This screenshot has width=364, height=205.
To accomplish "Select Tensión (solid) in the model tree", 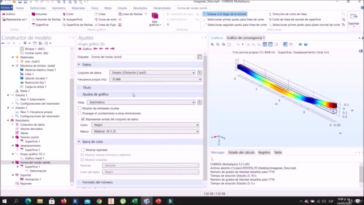I will (29, 137).
